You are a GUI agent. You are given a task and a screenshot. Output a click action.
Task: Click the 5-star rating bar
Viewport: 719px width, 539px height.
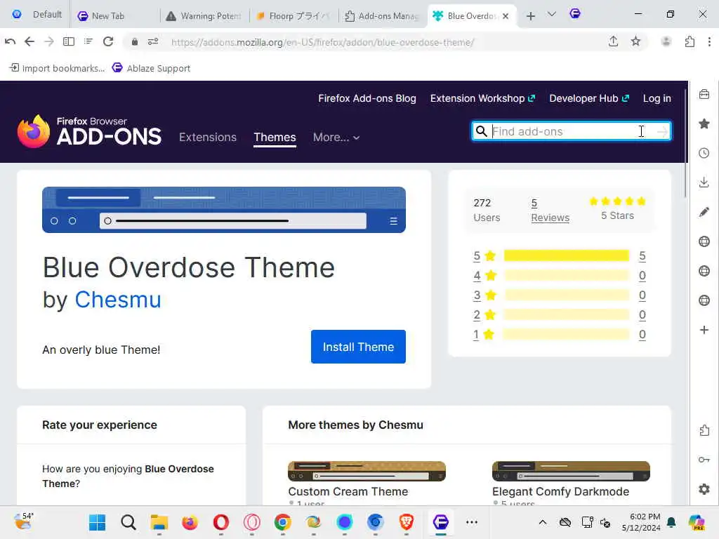(567, 255)
